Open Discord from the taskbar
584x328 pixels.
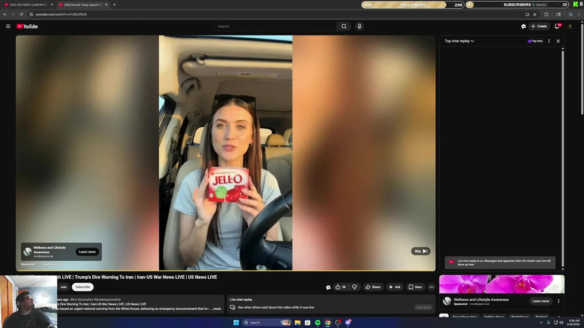pos(348,323)
